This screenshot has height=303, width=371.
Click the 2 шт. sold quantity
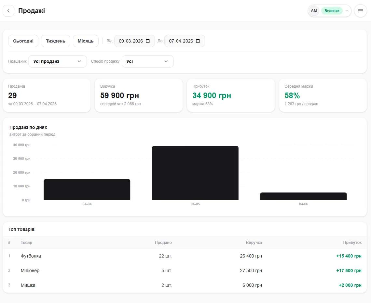pos(167,285)
